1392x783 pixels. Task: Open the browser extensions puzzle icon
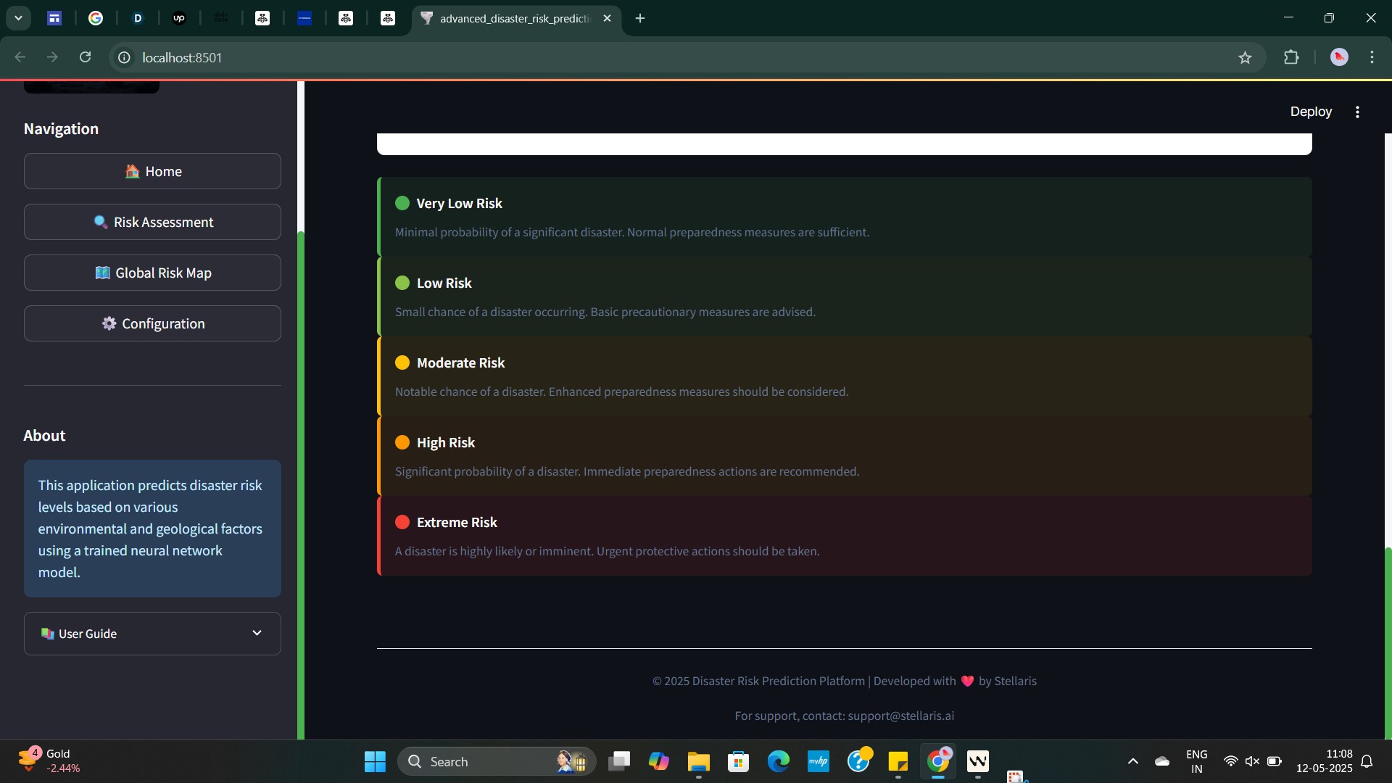pos(1291,57)
